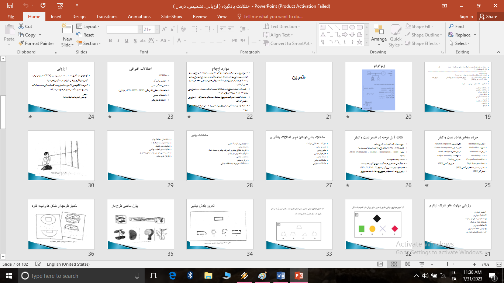This screenshot has width=504, height=283.
Task: Open PowerPoint icon in Windows taskbar
Action: pyautogui.click(x=298, y=276)
